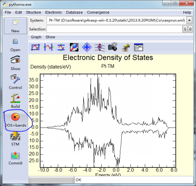This screenshot has height=186, width=196.
Task: Open the Electronic menu
Action: click(x=54, y=12)
